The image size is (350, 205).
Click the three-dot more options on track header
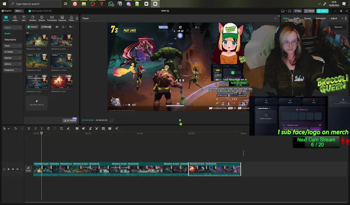coord(21,169)
